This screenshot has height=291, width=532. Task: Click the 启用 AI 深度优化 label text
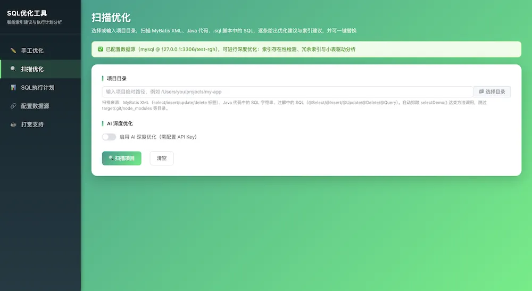(x=158, y=137)
